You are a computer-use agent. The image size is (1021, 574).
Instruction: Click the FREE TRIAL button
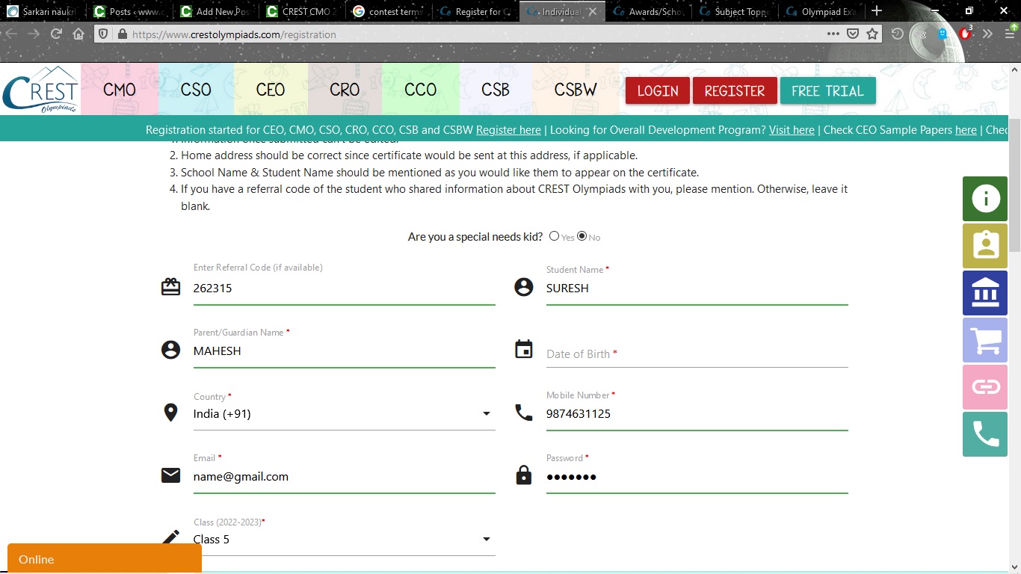(827, 91)
